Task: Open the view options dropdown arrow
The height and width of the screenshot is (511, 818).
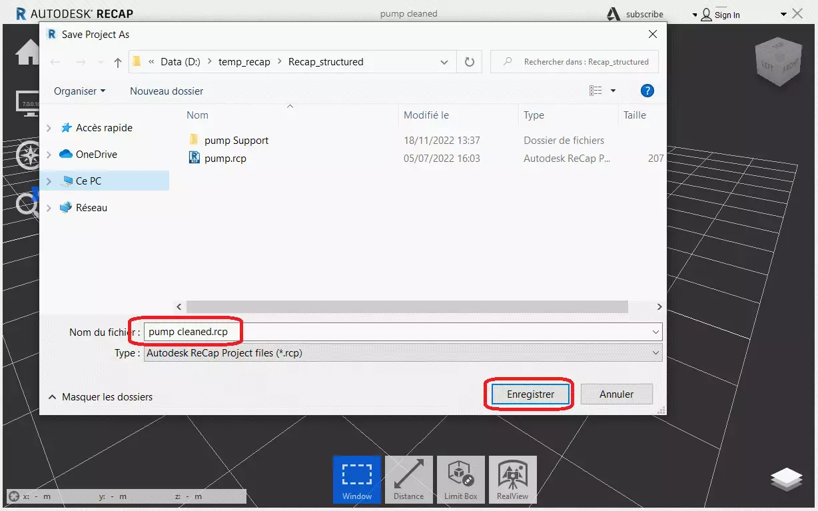Action: tap(613, 91)
